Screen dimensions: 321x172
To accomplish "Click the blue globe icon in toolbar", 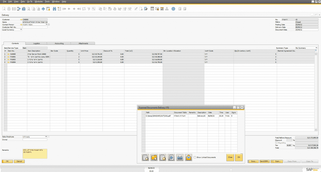I will point(173,9).
